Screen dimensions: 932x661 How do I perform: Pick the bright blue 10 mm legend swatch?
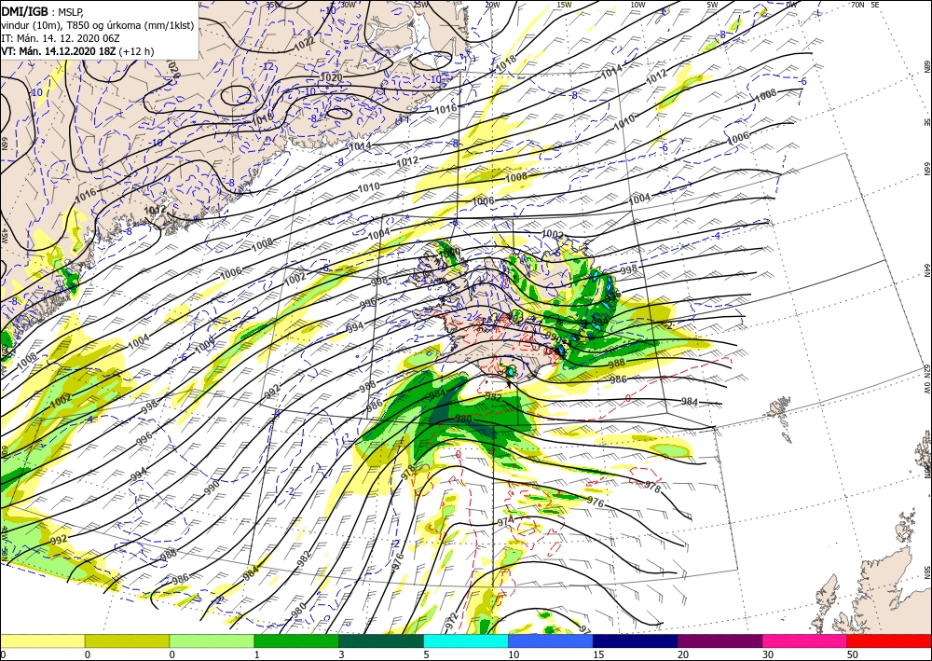pyautogui.click(x=551, y=640)
